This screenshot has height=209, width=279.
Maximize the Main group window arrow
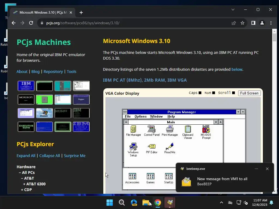[220, 122]
